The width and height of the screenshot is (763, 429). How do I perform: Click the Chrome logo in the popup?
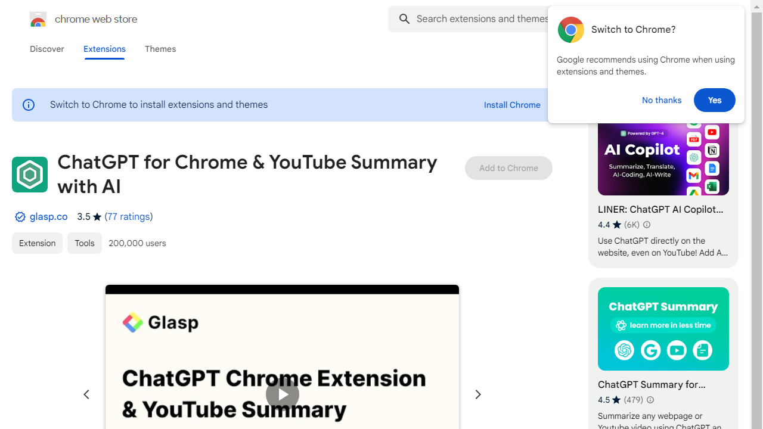click(x=571, y=30)
